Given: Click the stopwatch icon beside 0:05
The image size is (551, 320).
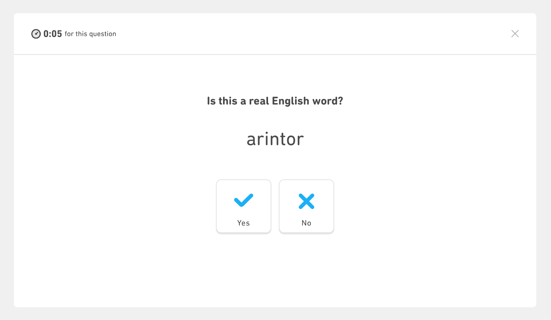Looking at the screenshot, I should coord(36,34).
